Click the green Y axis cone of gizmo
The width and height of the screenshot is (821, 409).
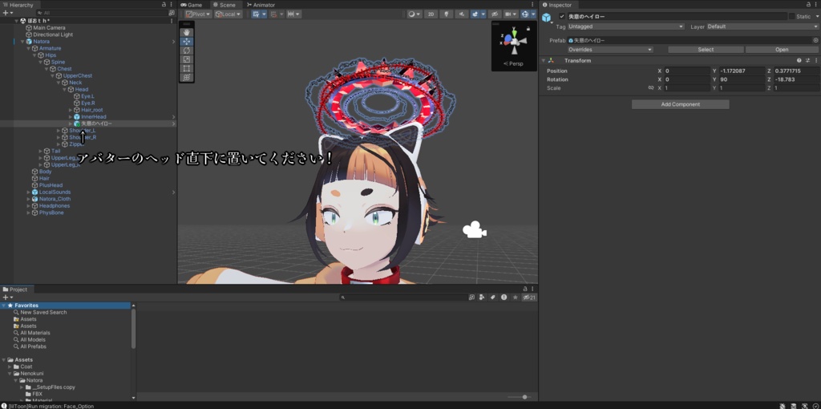(514, 33)
